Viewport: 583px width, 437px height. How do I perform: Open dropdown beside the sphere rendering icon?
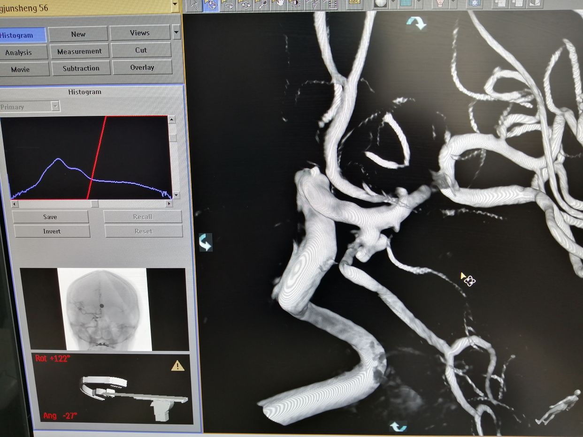click(393, 4)
